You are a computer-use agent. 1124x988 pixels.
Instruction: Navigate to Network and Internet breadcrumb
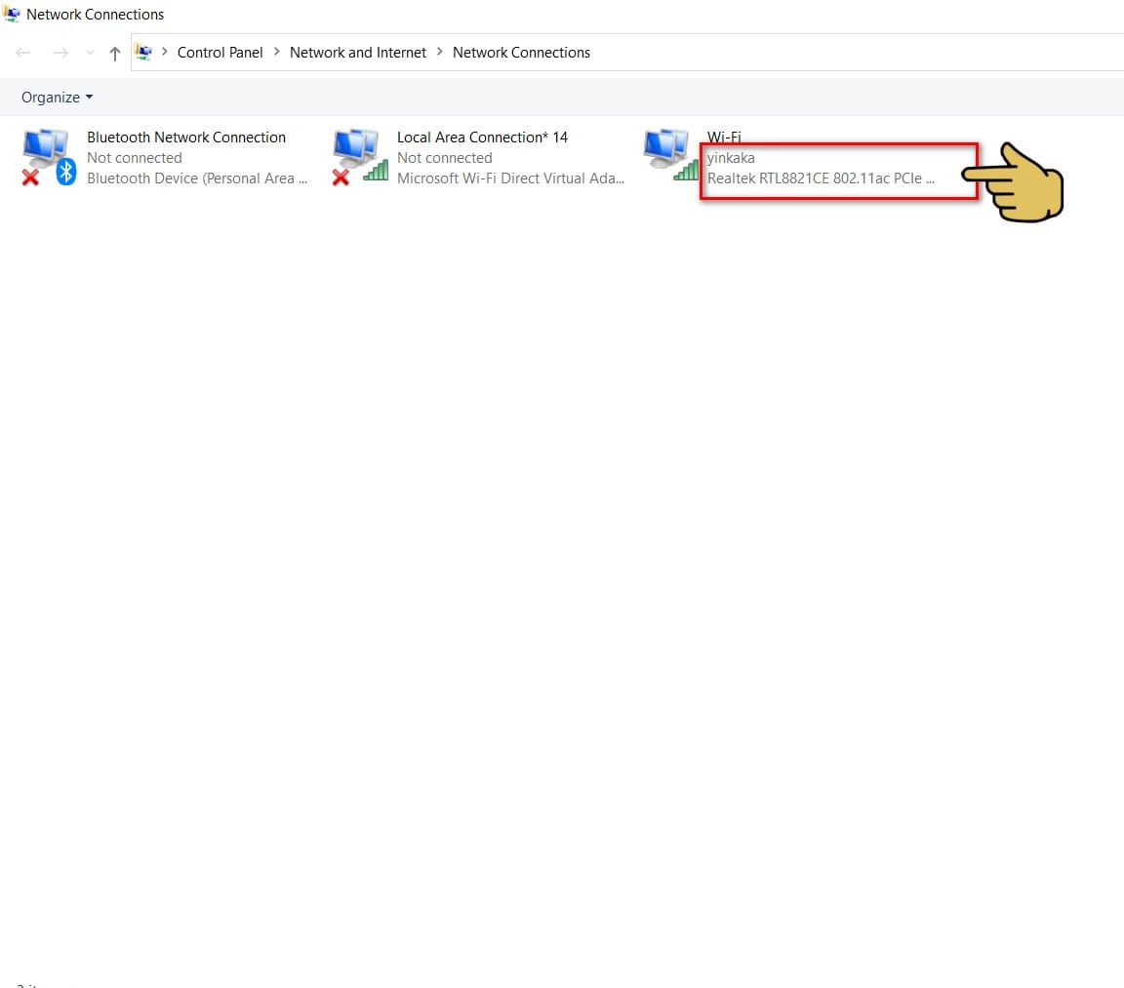click(x=358, y=53)
